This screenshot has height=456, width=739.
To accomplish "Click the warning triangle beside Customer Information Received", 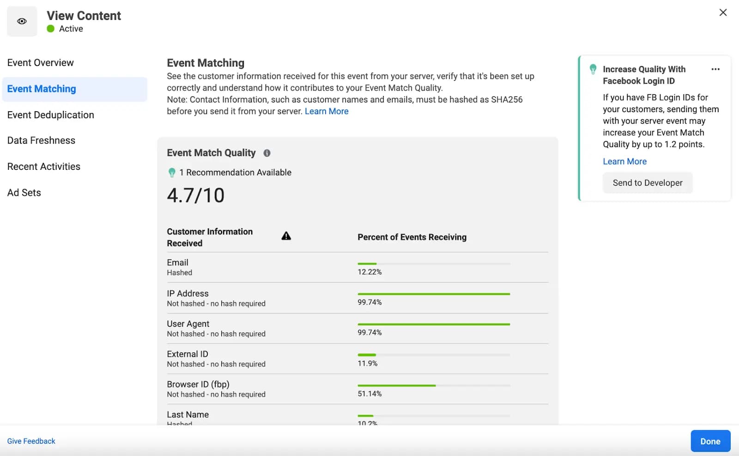I will 286,236.
